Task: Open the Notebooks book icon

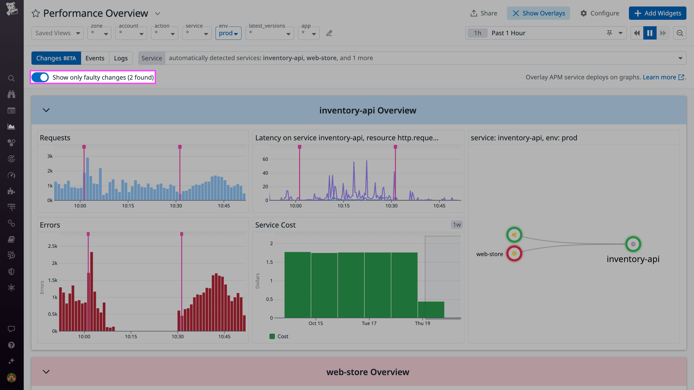Action: pos(11,239)
